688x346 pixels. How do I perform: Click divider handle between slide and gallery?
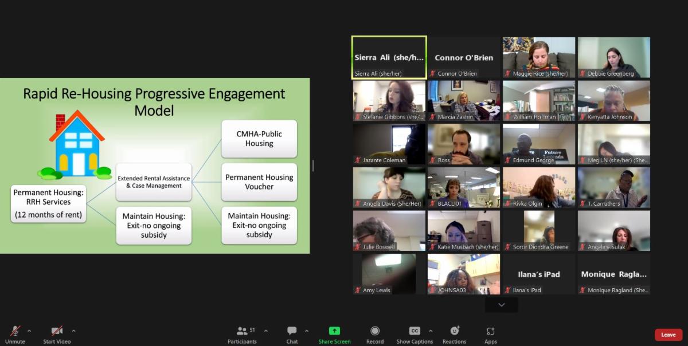click(x=312, y=166)
